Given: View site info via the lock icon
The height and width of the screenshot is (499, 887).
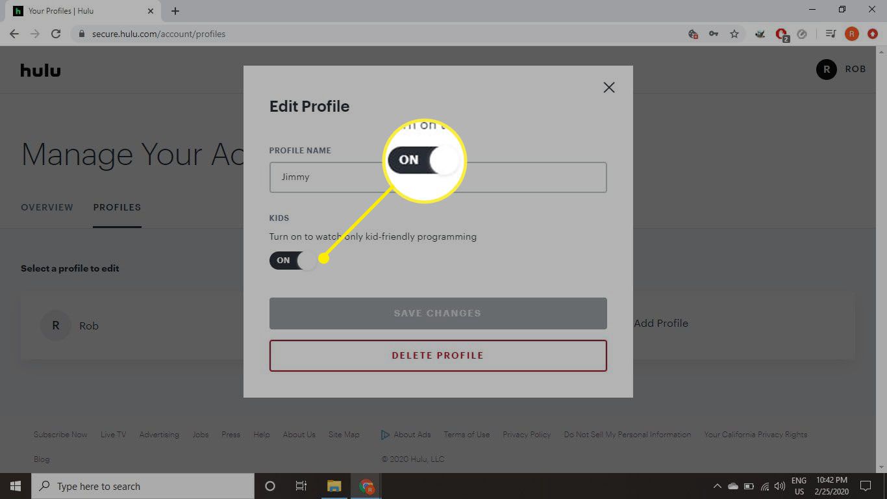Looking at the screenshot, I should (81, 34).
